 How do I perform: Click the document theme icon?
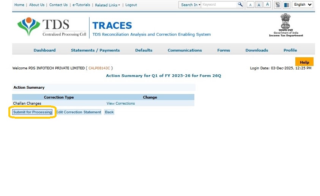(x=278, y=5)
